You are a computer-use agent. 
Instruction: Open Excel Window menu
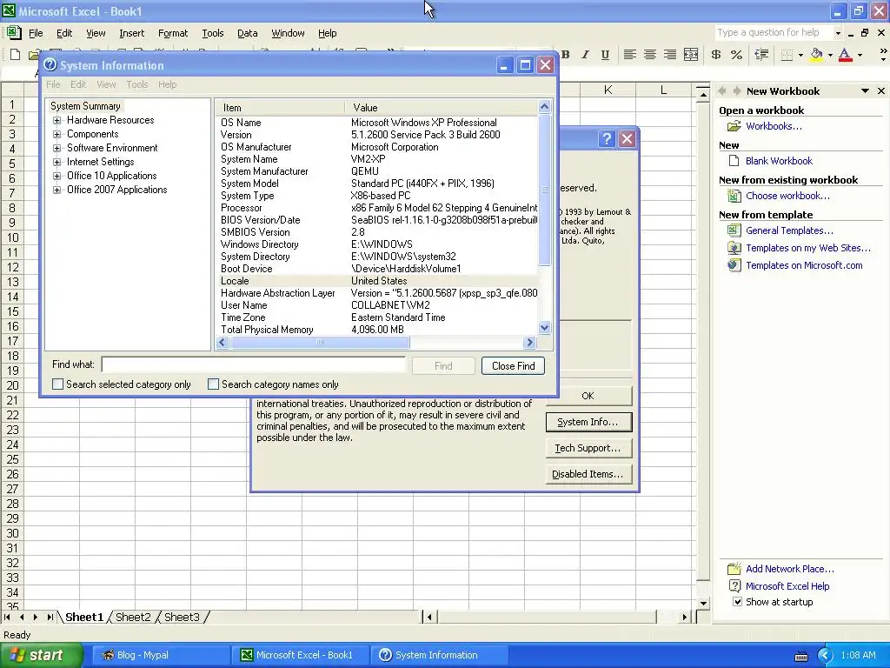288,33
